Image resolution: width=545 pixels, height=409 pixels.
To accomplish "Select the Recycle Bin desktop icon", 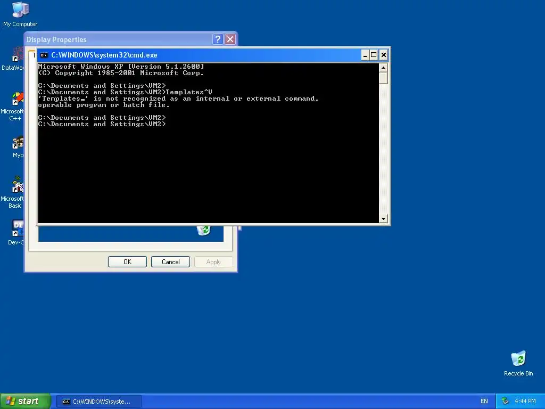I will [518, 363].
